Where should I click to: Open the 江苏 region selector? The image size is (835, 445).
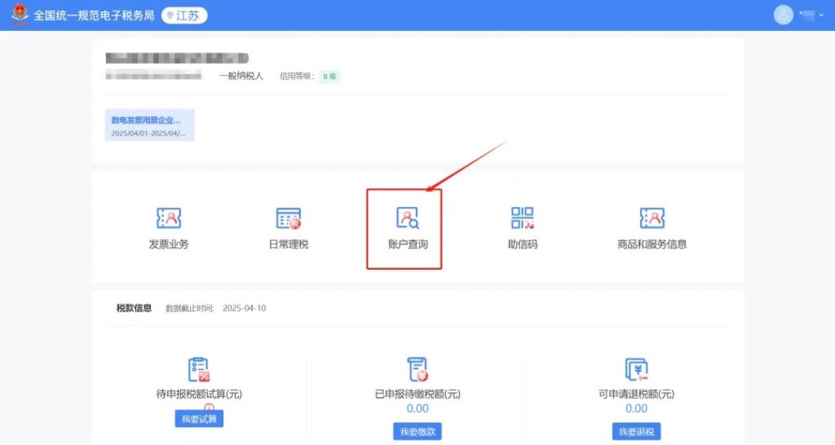point(184,15)
